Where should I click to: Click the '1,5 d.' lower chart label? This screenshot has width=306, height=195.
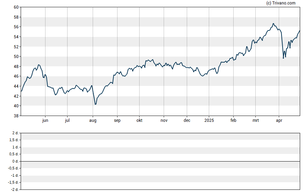tap(14, 140)
